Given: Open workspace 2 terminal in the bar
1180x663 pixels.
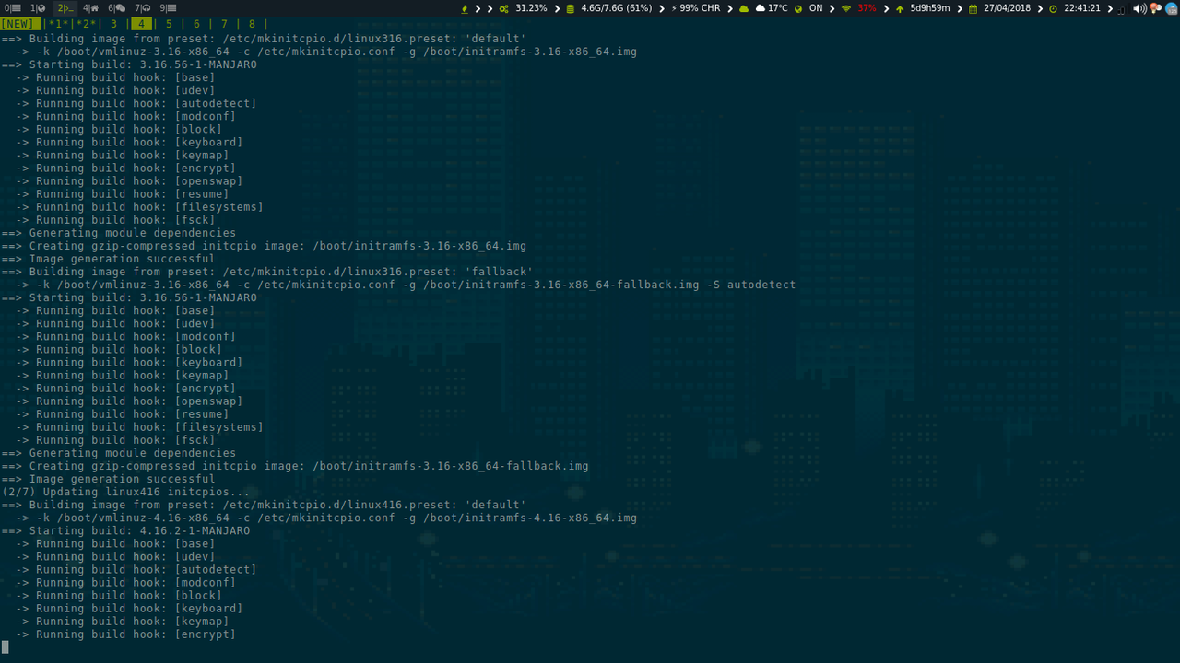Looking at the screenshot, I should pyautogui.click(x=65, y=8).
